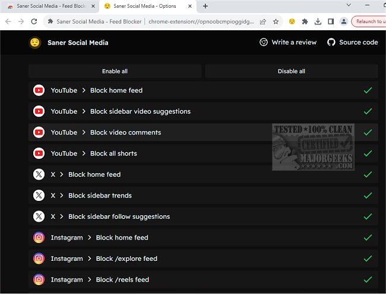Click chevron in Instagram Block /reels feed row
Viewport: 386px width, 294px height.
click(x=89, y=280)
